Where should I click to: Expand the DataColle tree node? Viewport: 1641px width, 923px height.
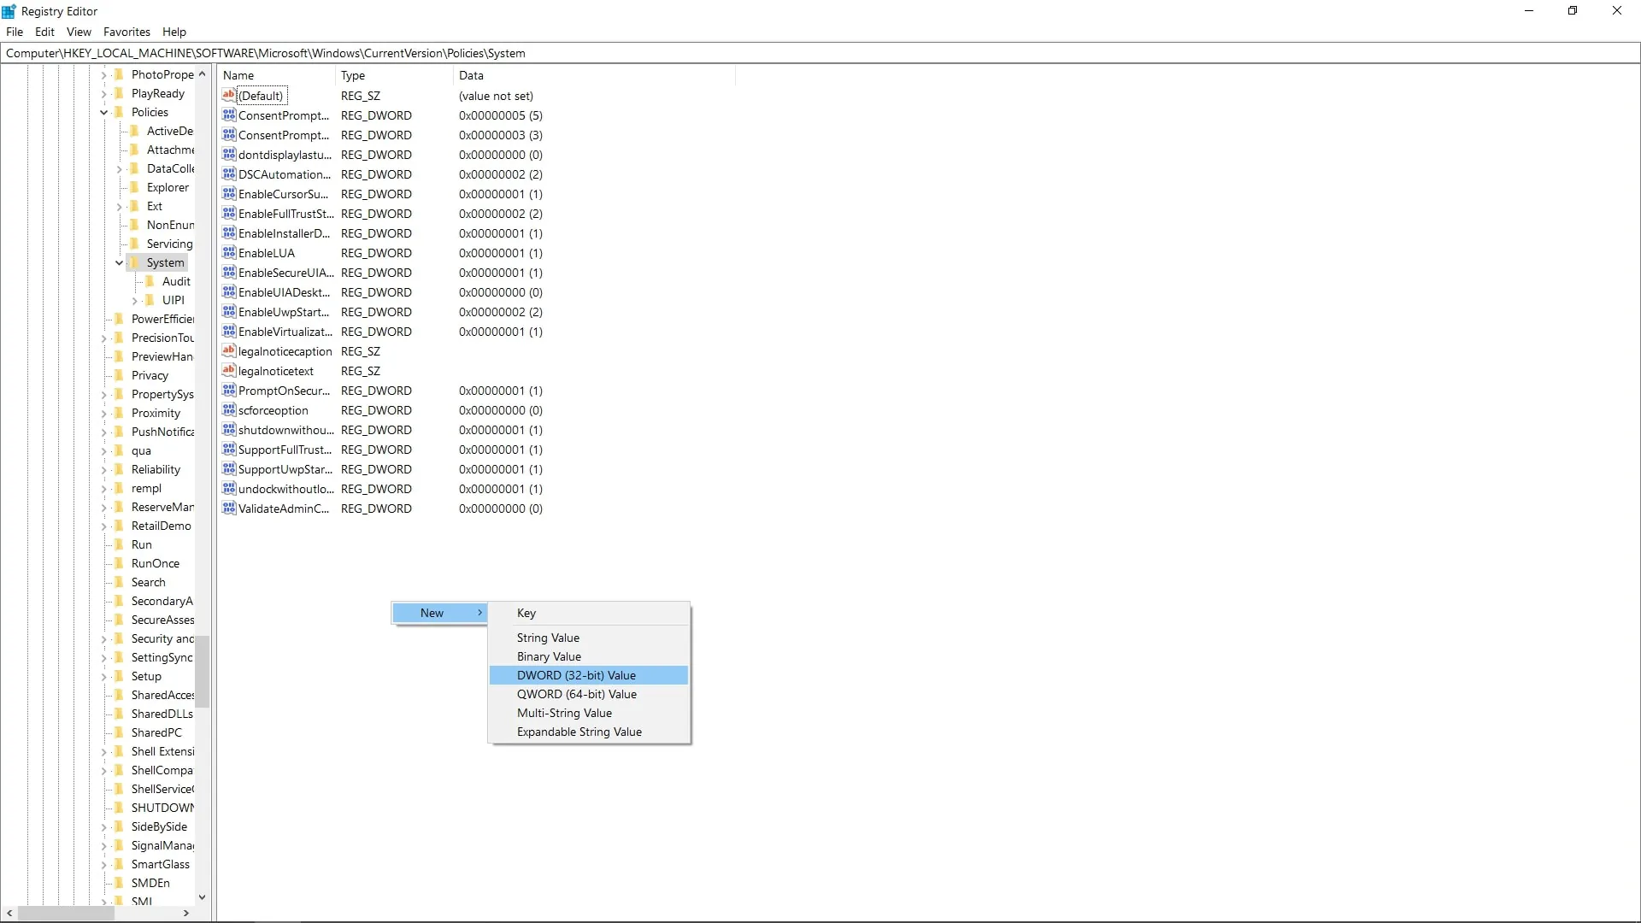click(x=120, y=169)
